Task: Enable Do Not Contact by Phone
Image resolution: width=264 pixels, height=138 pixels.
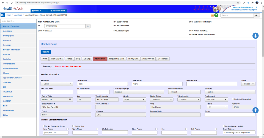Action: (44, 126)
